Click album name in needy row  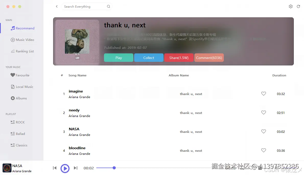click(191, 113)
